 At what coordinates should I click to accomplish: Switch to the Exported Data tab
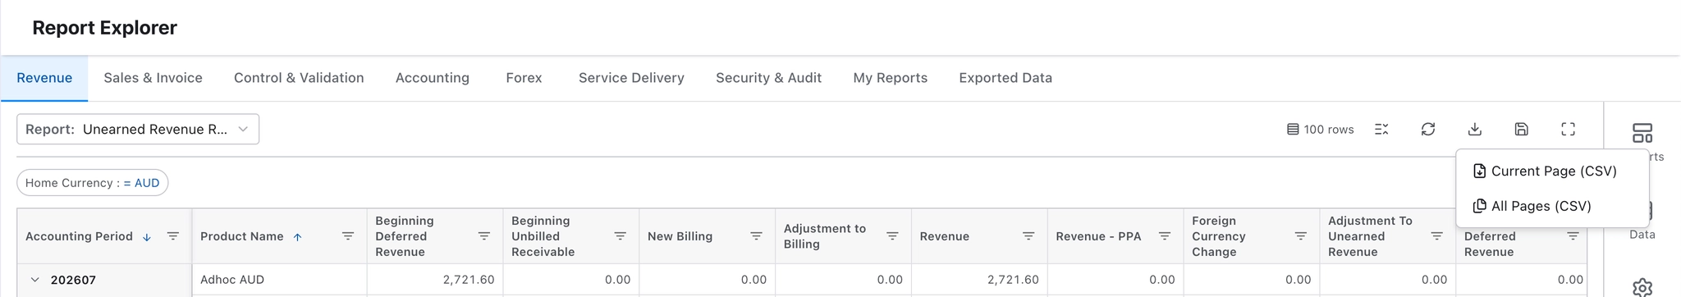point(1005,78)
